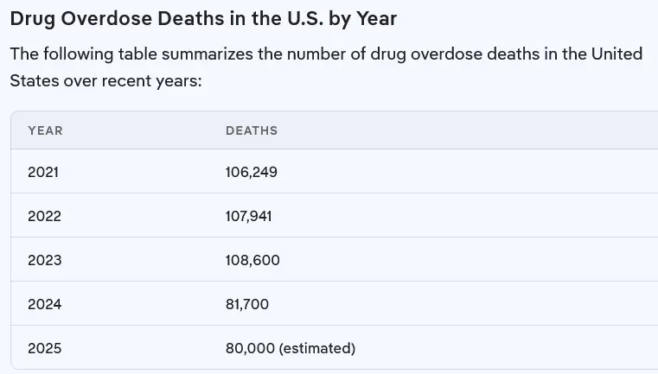Click the 80,000 (estimated) value

(x=291, y=348)
